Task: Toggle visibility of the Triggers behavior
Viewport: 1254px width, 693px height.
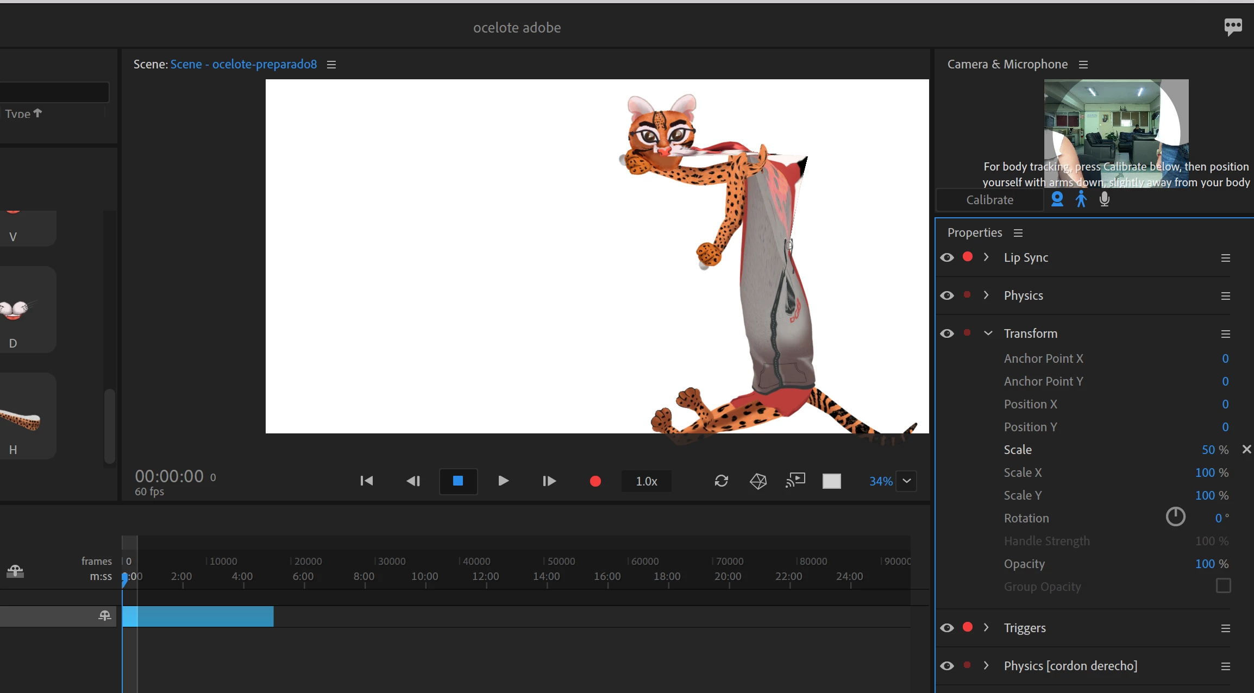Action: (x=947, y=628)
